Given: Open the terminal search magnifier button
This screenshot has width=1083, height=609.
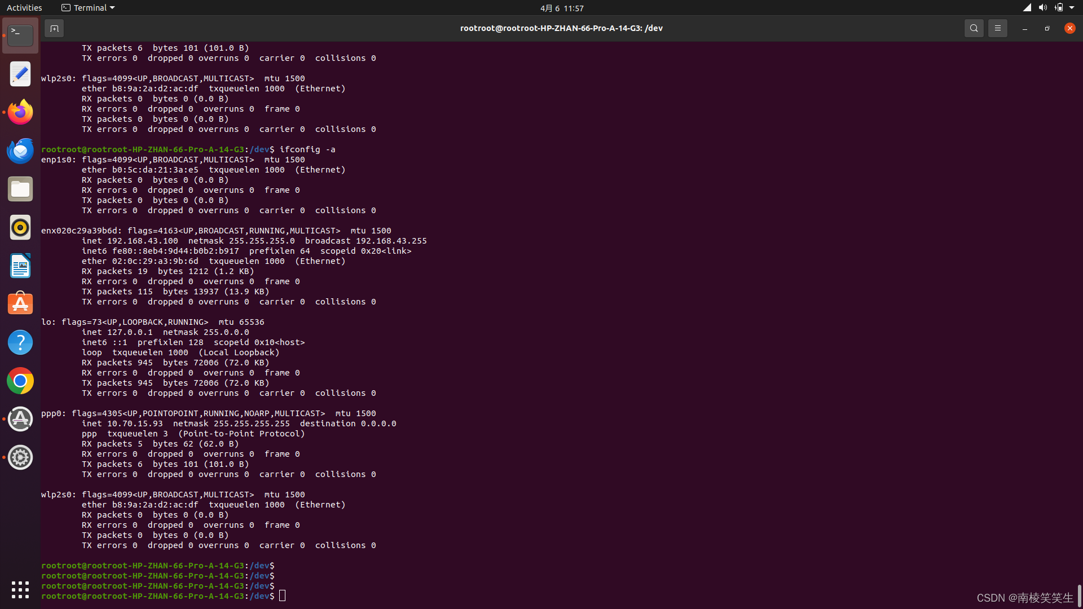Looking at the screenshot, I should click(x=974, y=28).
